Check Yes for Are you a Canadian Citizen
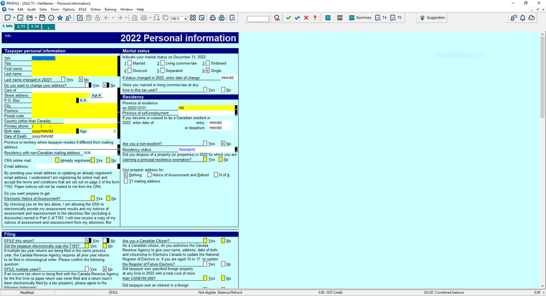The image size is (546, 296). pyautogui.click(x=205, y=240)
